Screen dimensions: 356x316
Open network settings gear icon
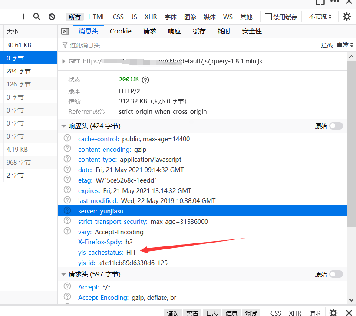[x=346, y=17]
